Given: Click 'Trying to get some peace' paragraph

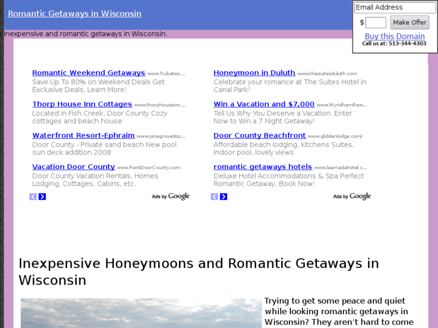Looking at the screenshot, I should [x=339, y=311].
